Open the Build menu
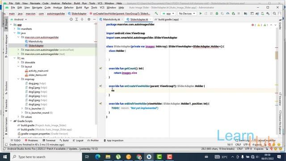Screen dimensions: 286x161 click(x=79, y=8)
